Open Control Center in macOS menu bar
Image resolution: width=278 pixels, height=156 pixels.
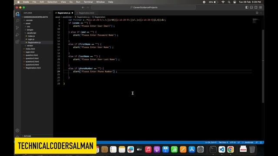(235, 2)
